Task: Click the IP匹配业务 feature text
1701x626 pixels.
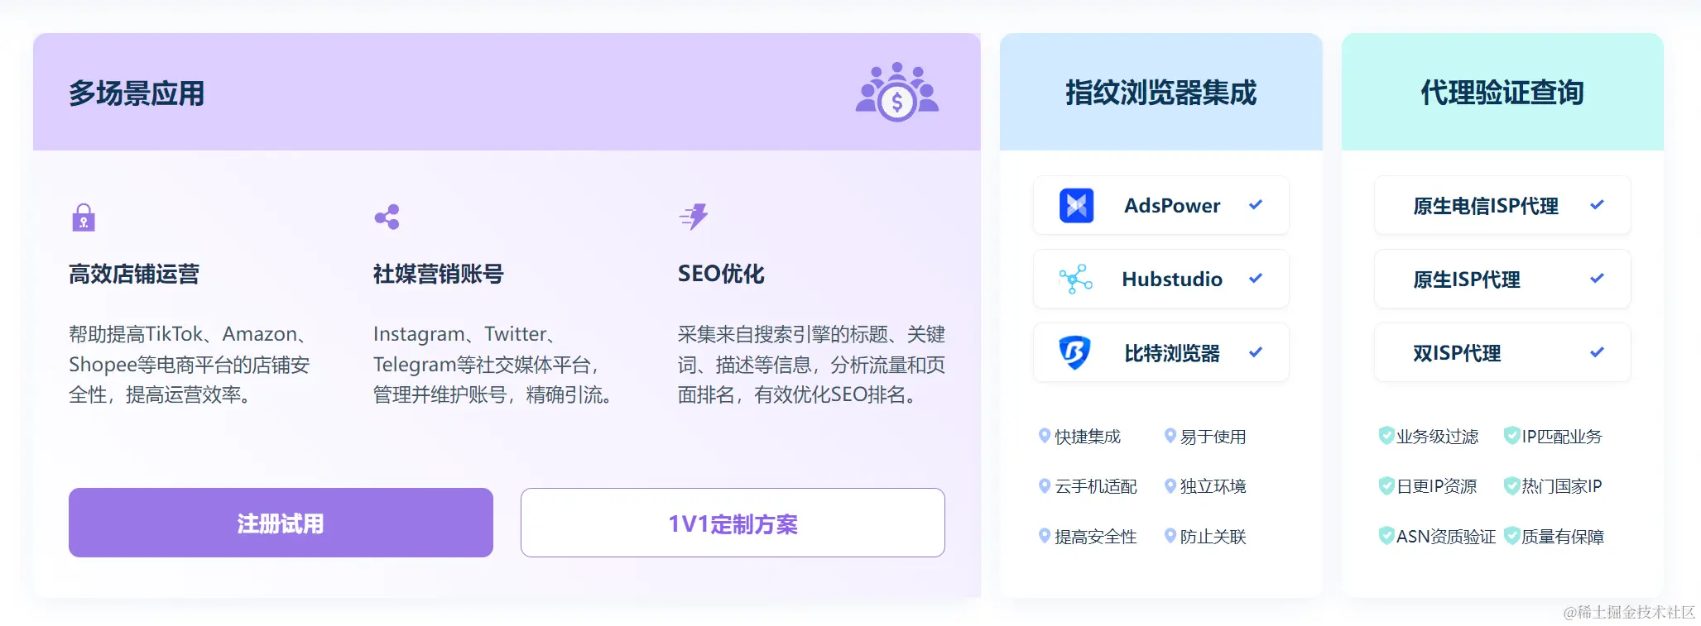Action: (1562, 437)
